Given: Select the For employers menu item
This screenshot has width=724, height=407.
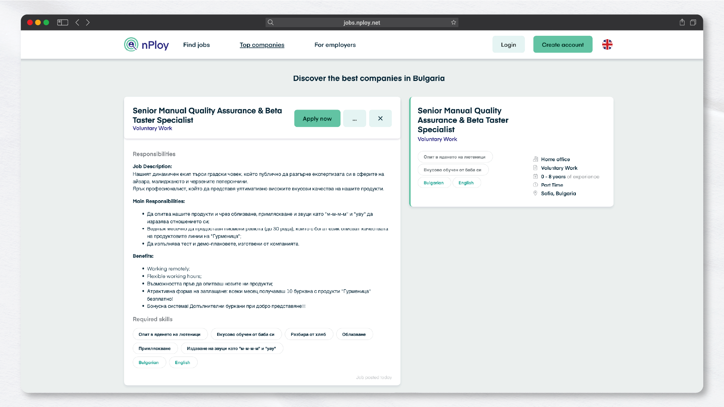Looking at the screenshot, I should (335, 45).
